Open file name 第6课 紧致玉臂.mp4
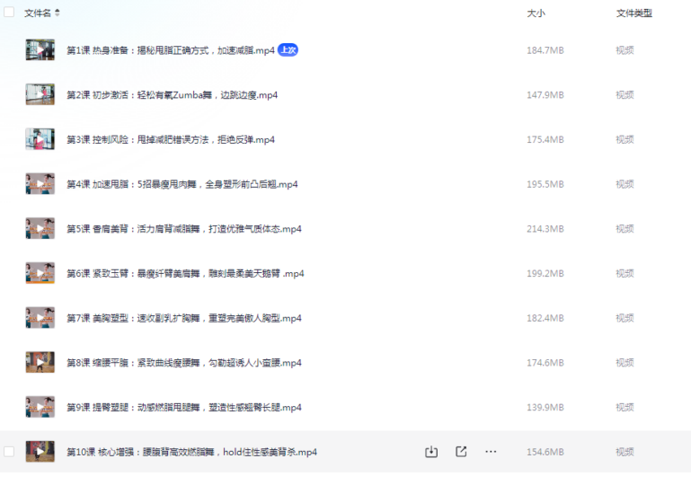The image size is (691, 485). coord(185,274)
